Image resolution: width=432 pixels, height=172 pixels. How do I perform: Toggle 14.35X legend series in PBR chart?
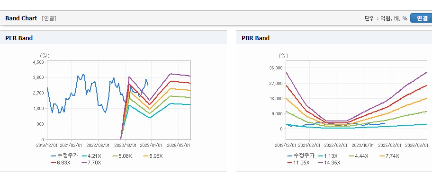(x=329, y=163)
